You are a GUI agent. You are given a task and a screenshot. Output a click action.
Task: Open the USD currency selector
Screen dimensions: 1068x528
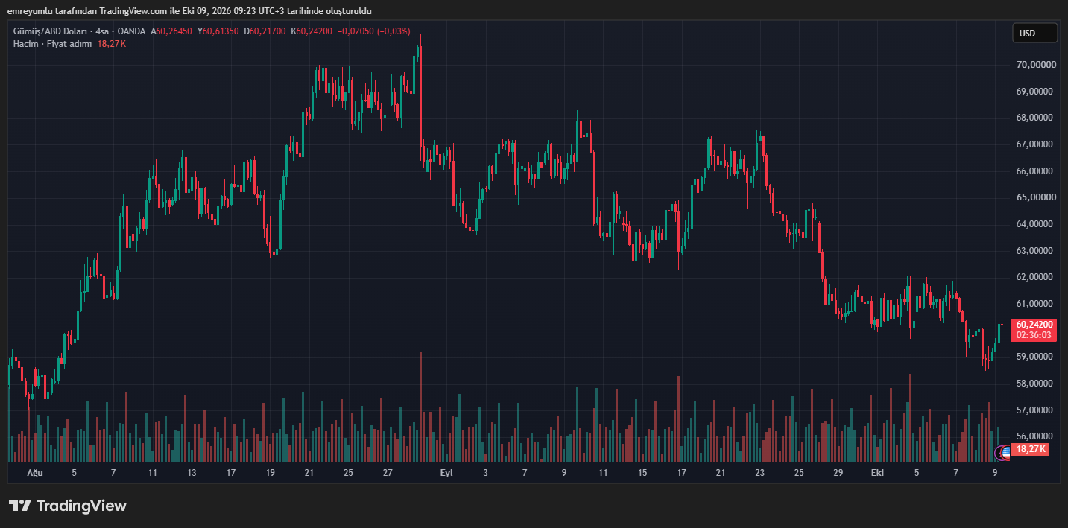(1034, 33)
